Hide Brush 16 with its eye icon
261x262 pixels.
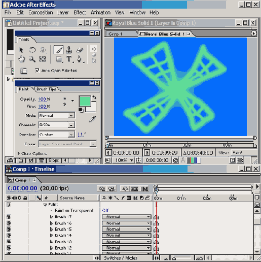click(x=9, y=223)
